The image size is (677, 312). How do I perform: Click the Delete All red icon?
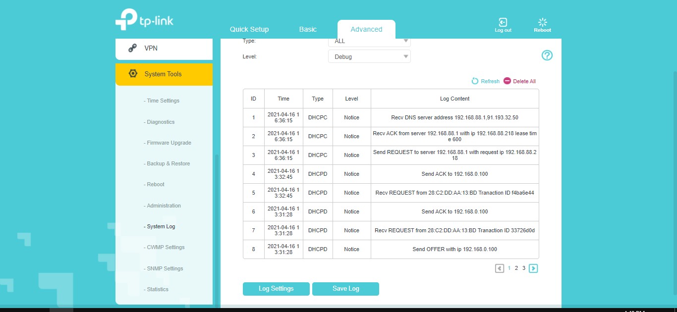(507, 81)
